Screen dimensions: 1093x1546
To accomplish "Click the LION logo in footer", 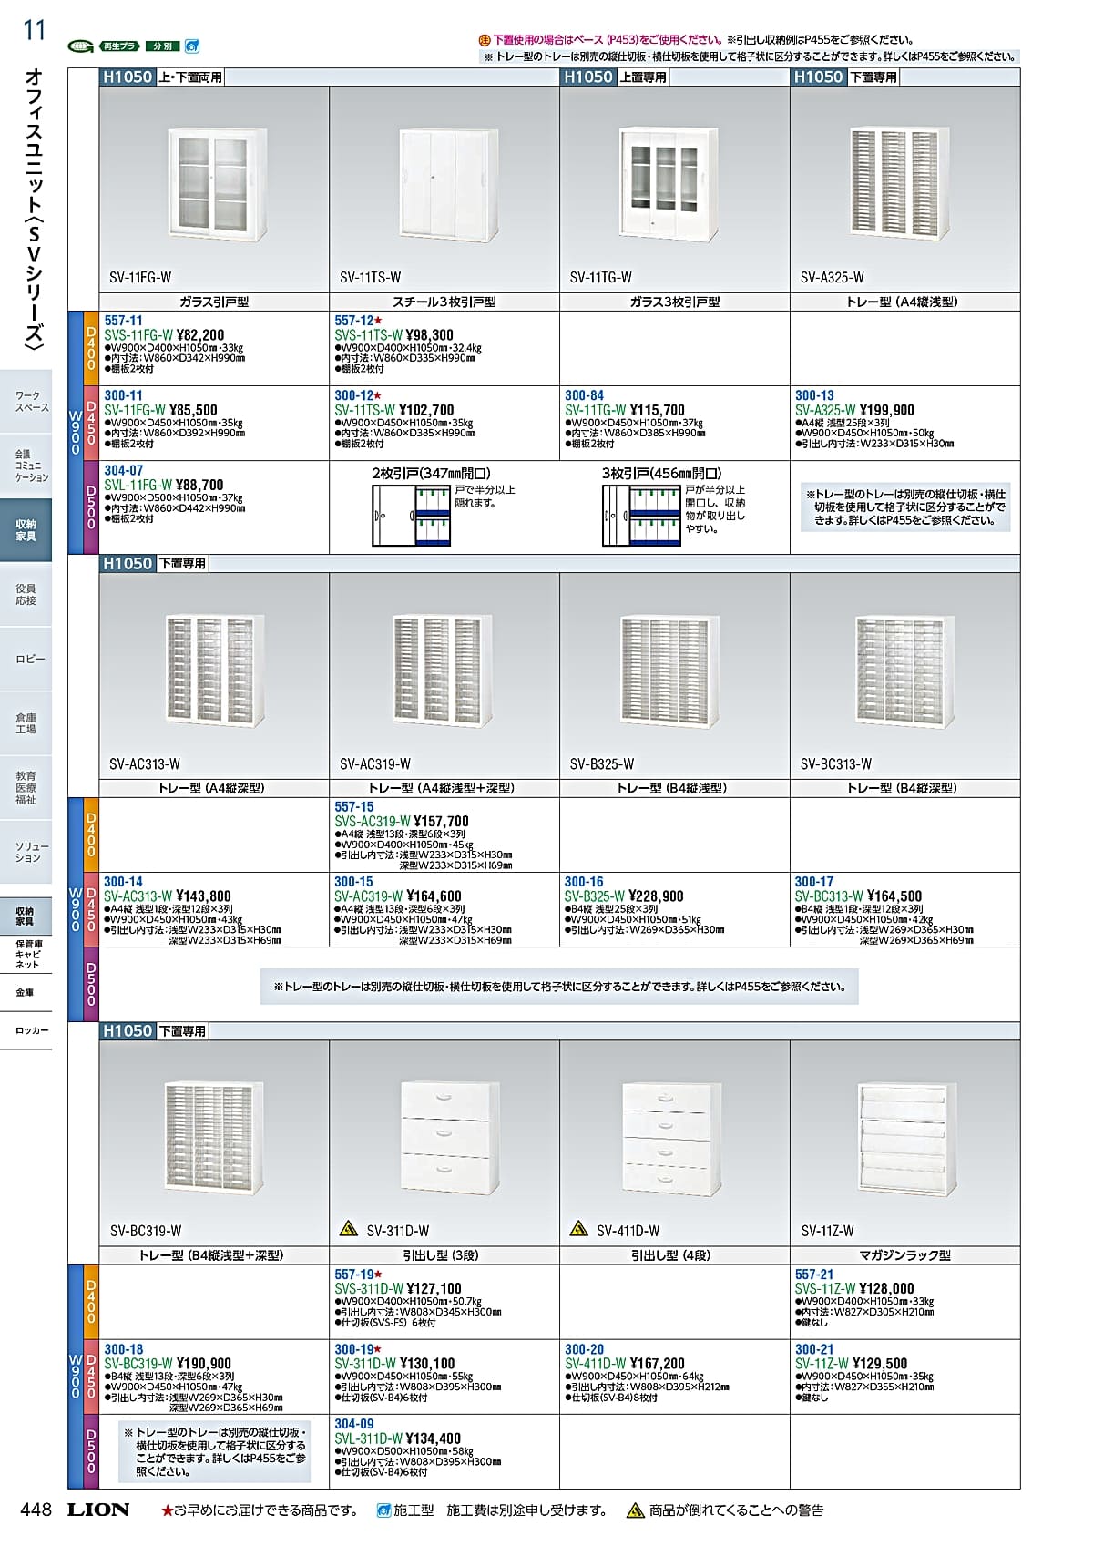I will tap(98, 1510).
